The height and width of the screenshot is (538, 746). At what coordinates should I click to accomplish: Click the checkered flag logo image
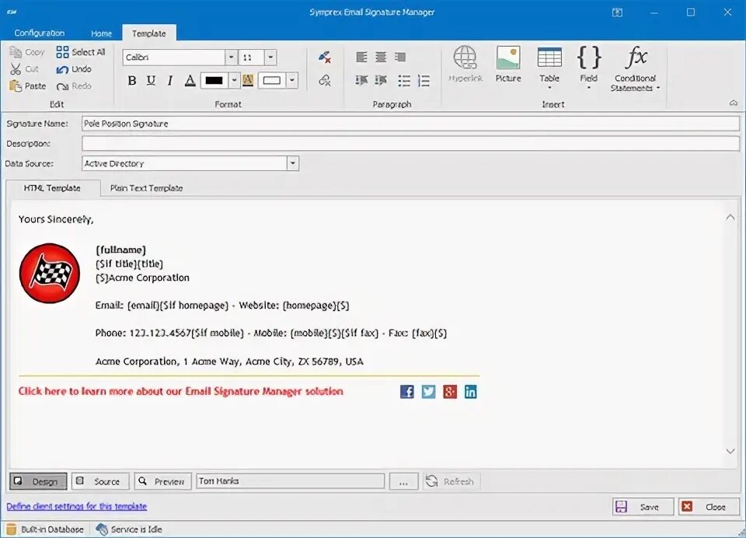pyautogui.click(x=50, y=273)
